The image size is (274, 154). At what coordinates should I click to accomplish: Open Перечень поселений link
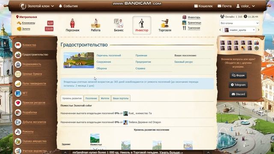(x=109, y=55)
